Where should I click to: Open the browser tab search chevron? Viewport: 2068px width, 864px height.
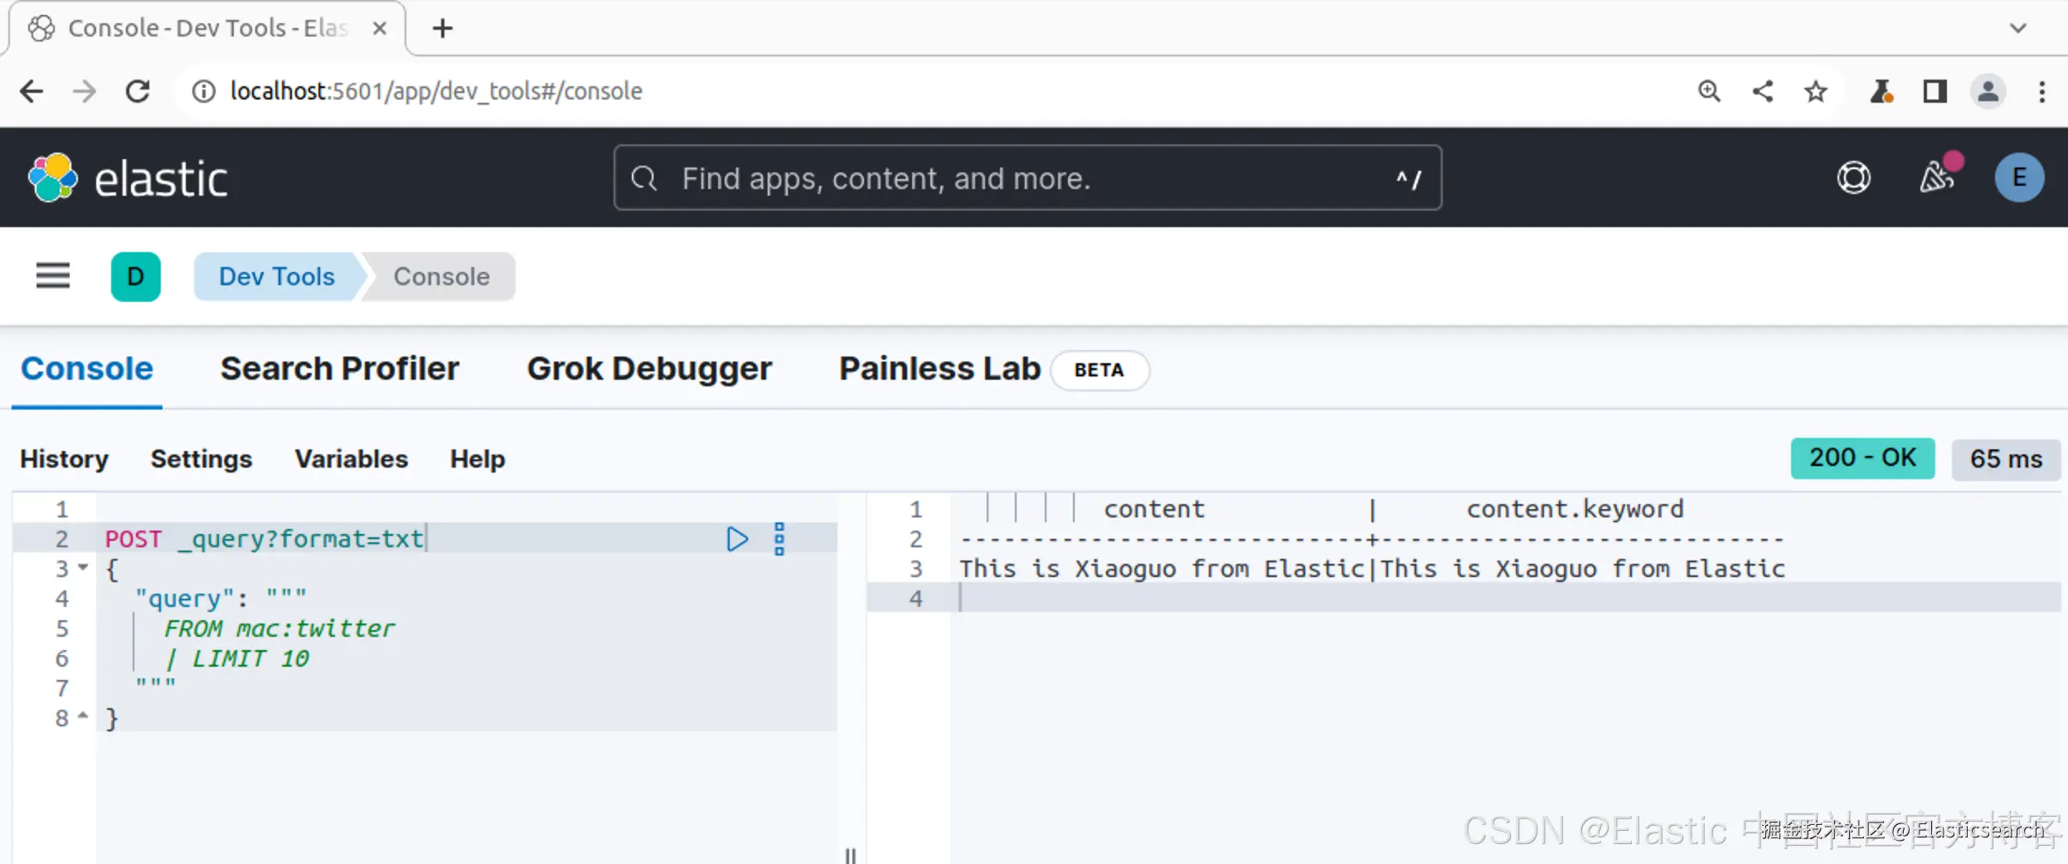click(x=2017, y=28)
